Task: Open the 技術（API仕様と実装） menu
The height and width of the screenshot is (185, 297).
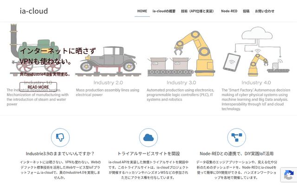Action: coord(197,11)
